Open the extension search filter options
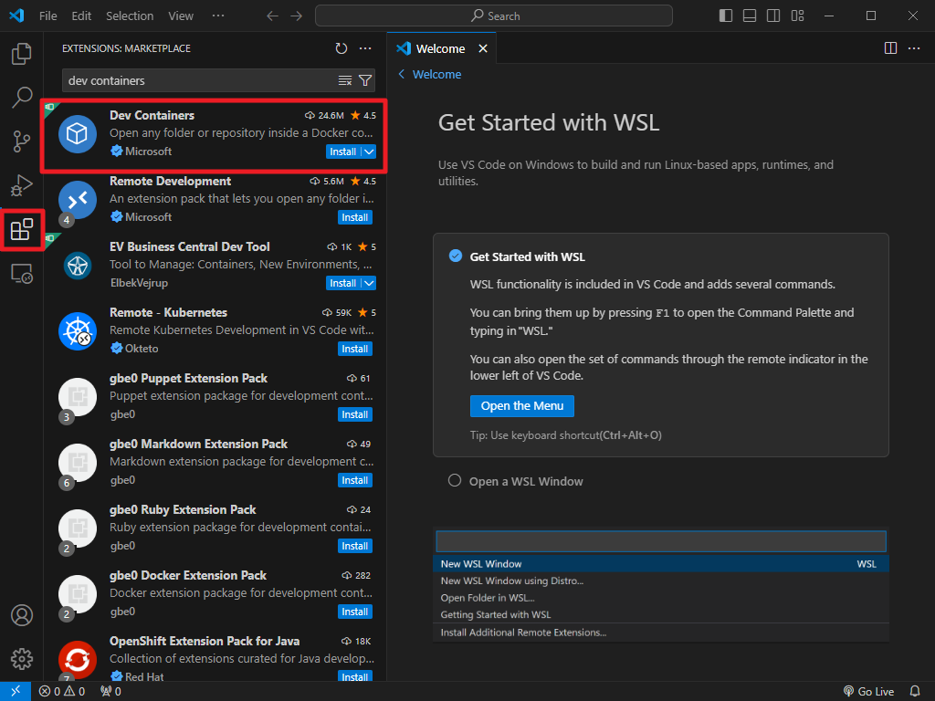This screenshot has height=701, width=935. pos(365,80)
